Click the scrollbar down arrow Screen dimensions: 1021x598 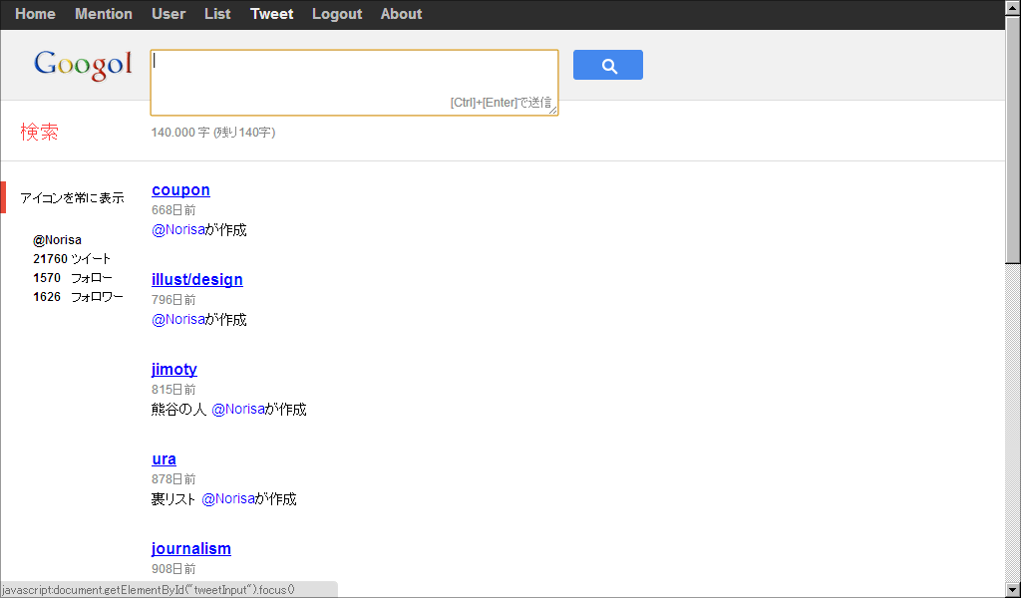(1013, 590)
